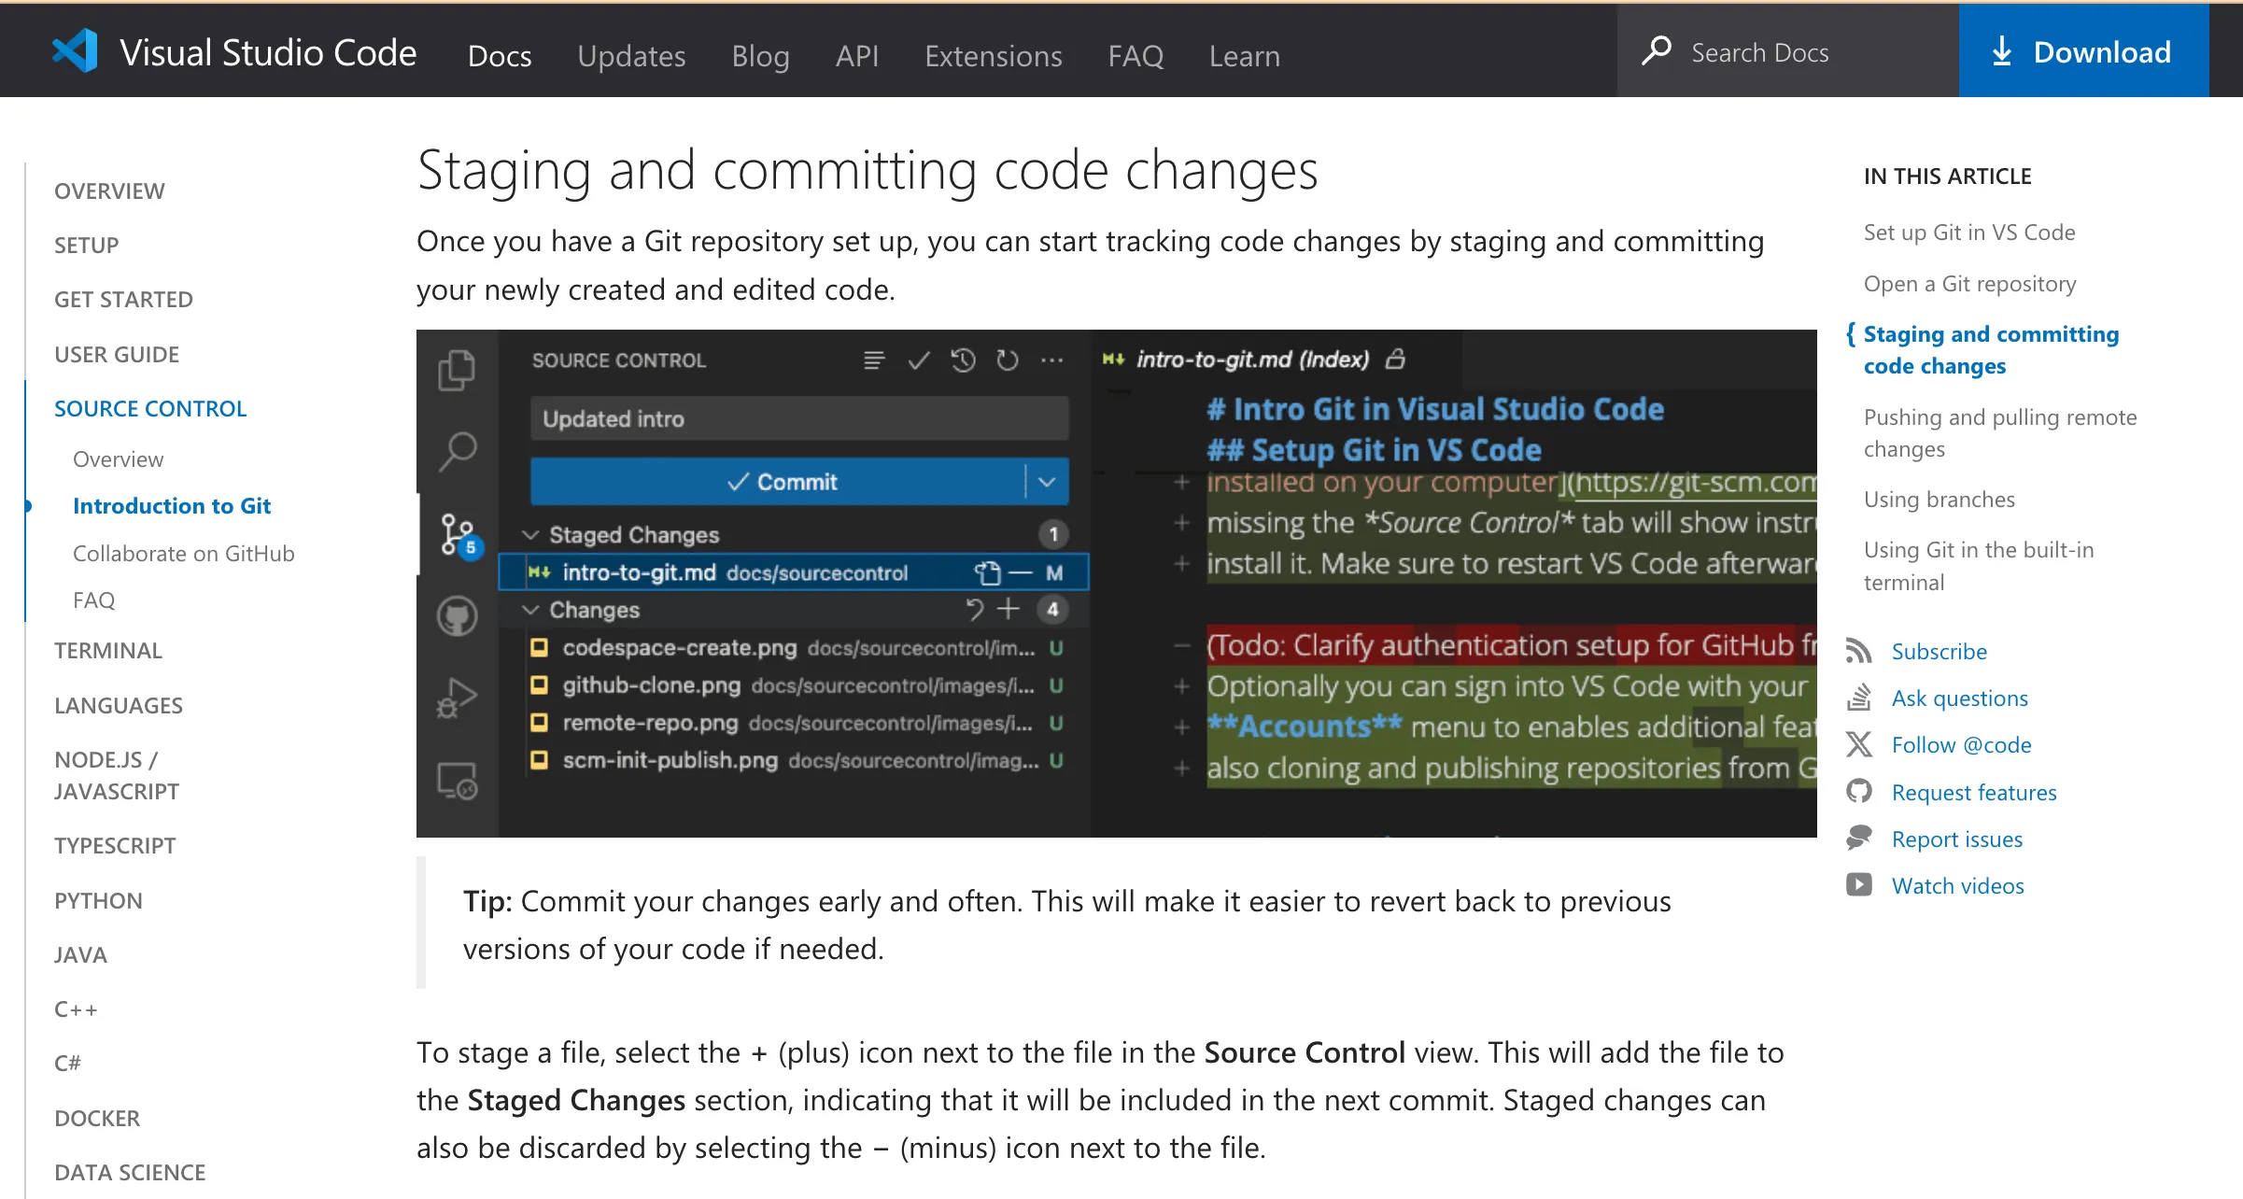Viewport: 2243px width, 1199px height.
Task: Click the GitHub icon in the Activity Bar
Action: pyautogui.click(x=458, y=616)
